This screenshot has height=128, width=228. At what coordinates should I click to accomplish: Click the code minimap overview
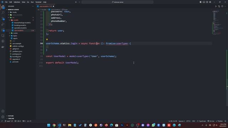click(x=218, y=22)
